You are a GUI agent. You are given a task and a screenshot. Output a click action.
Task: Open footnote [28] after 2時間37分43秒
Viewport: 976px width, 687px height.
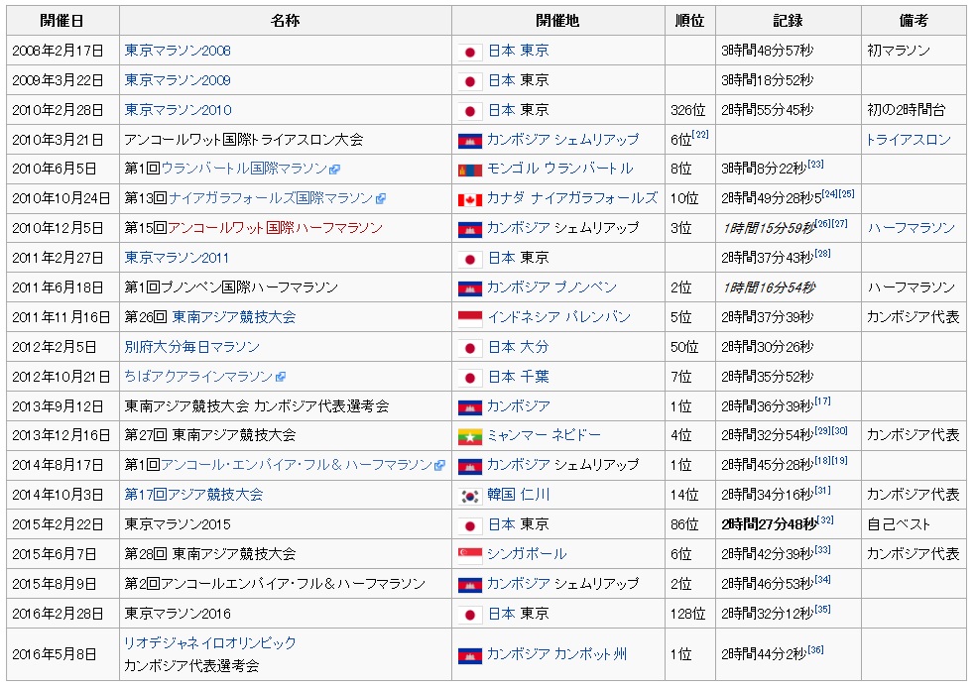tap(822, 253)
